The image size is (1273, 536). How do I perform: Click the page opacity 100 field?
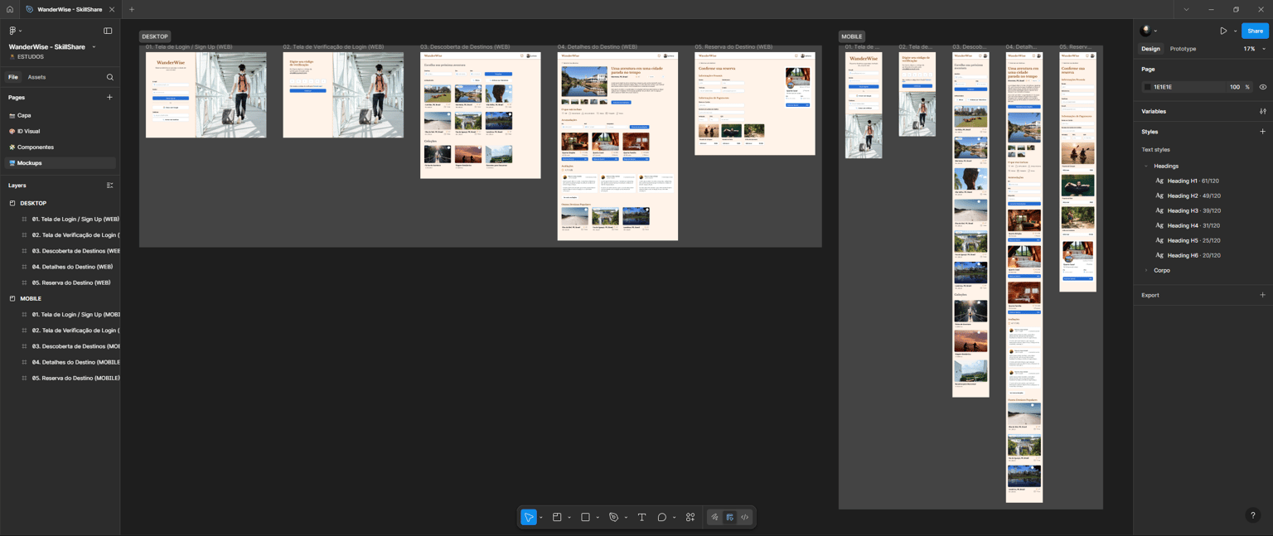click(1235, 87)
